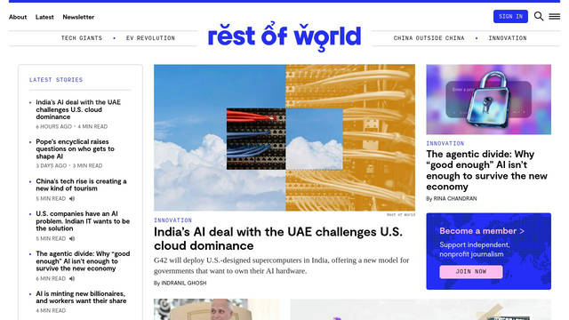Screen dimensions: 569x320
Task: Click the Sign In button
Action: click(510, 16)
